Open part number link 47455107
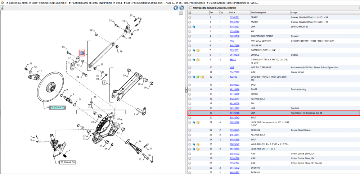 pyautogui.click(x=234, y=27)
